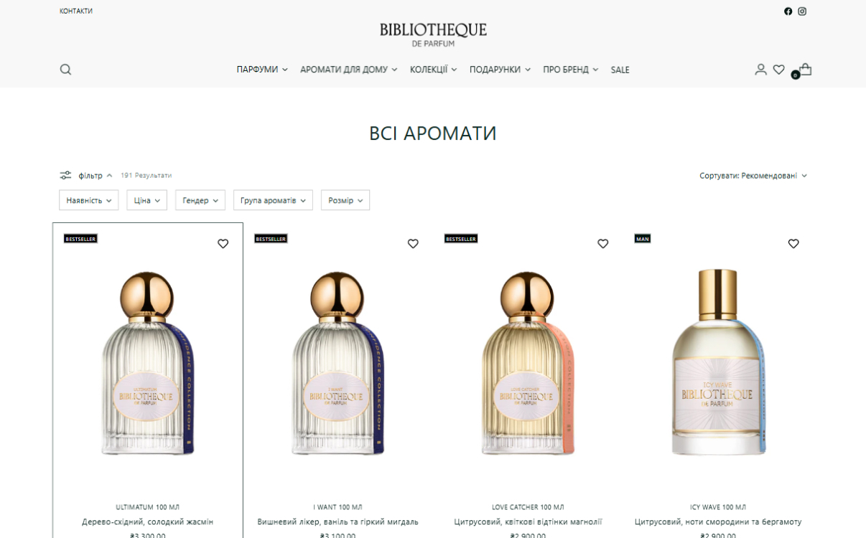Image resolution: width=866 pixels, height=538 pixels.
Task: Open the Facebook social icon
Action: click(788, 11)
